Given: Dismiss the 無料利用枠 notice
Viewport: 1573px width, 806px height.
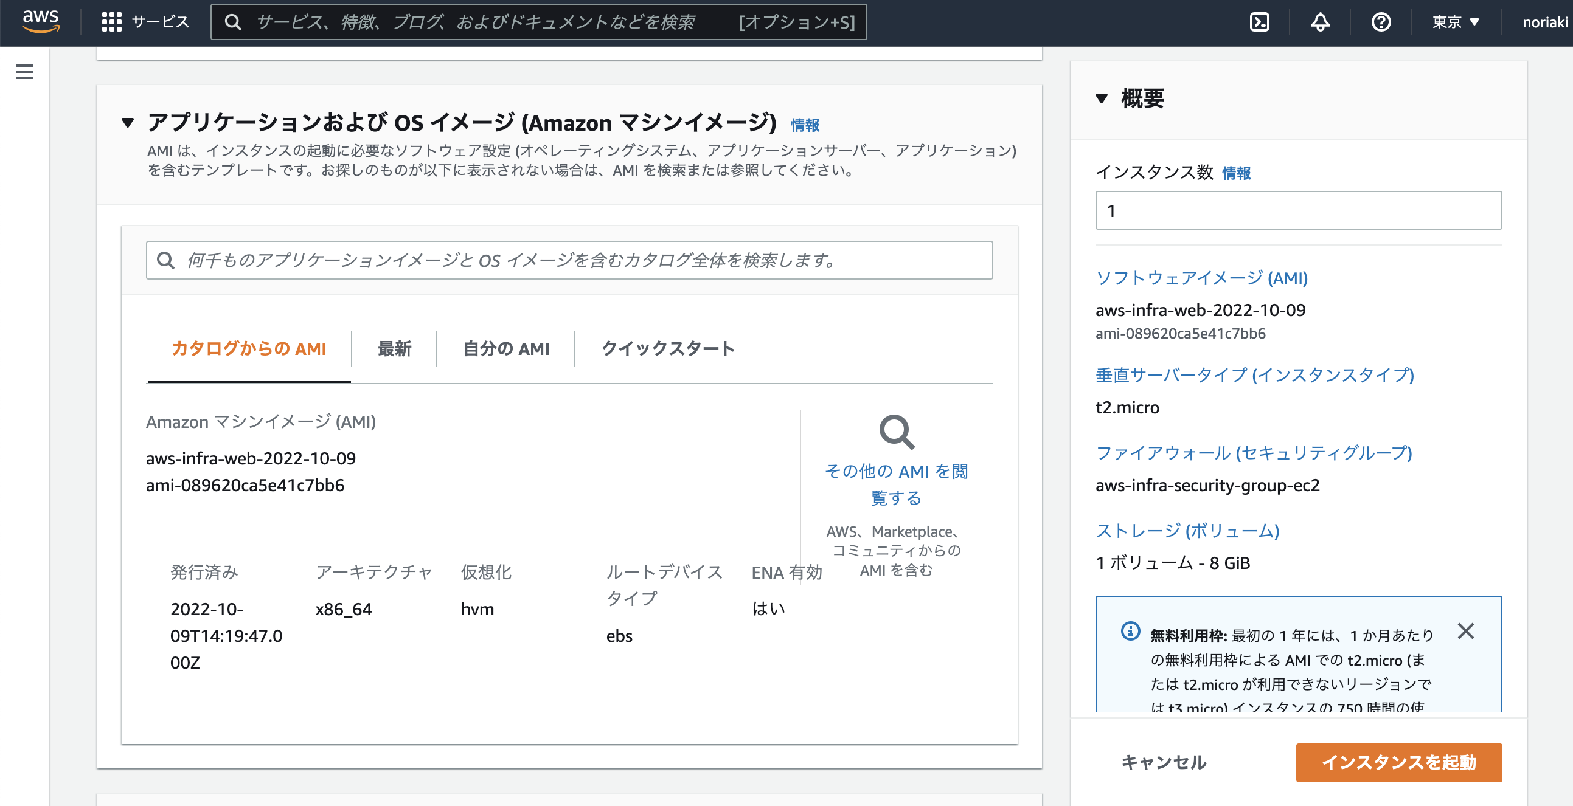Looking at the screenshot, I should pyautogui.click(x=1465, y=634).
